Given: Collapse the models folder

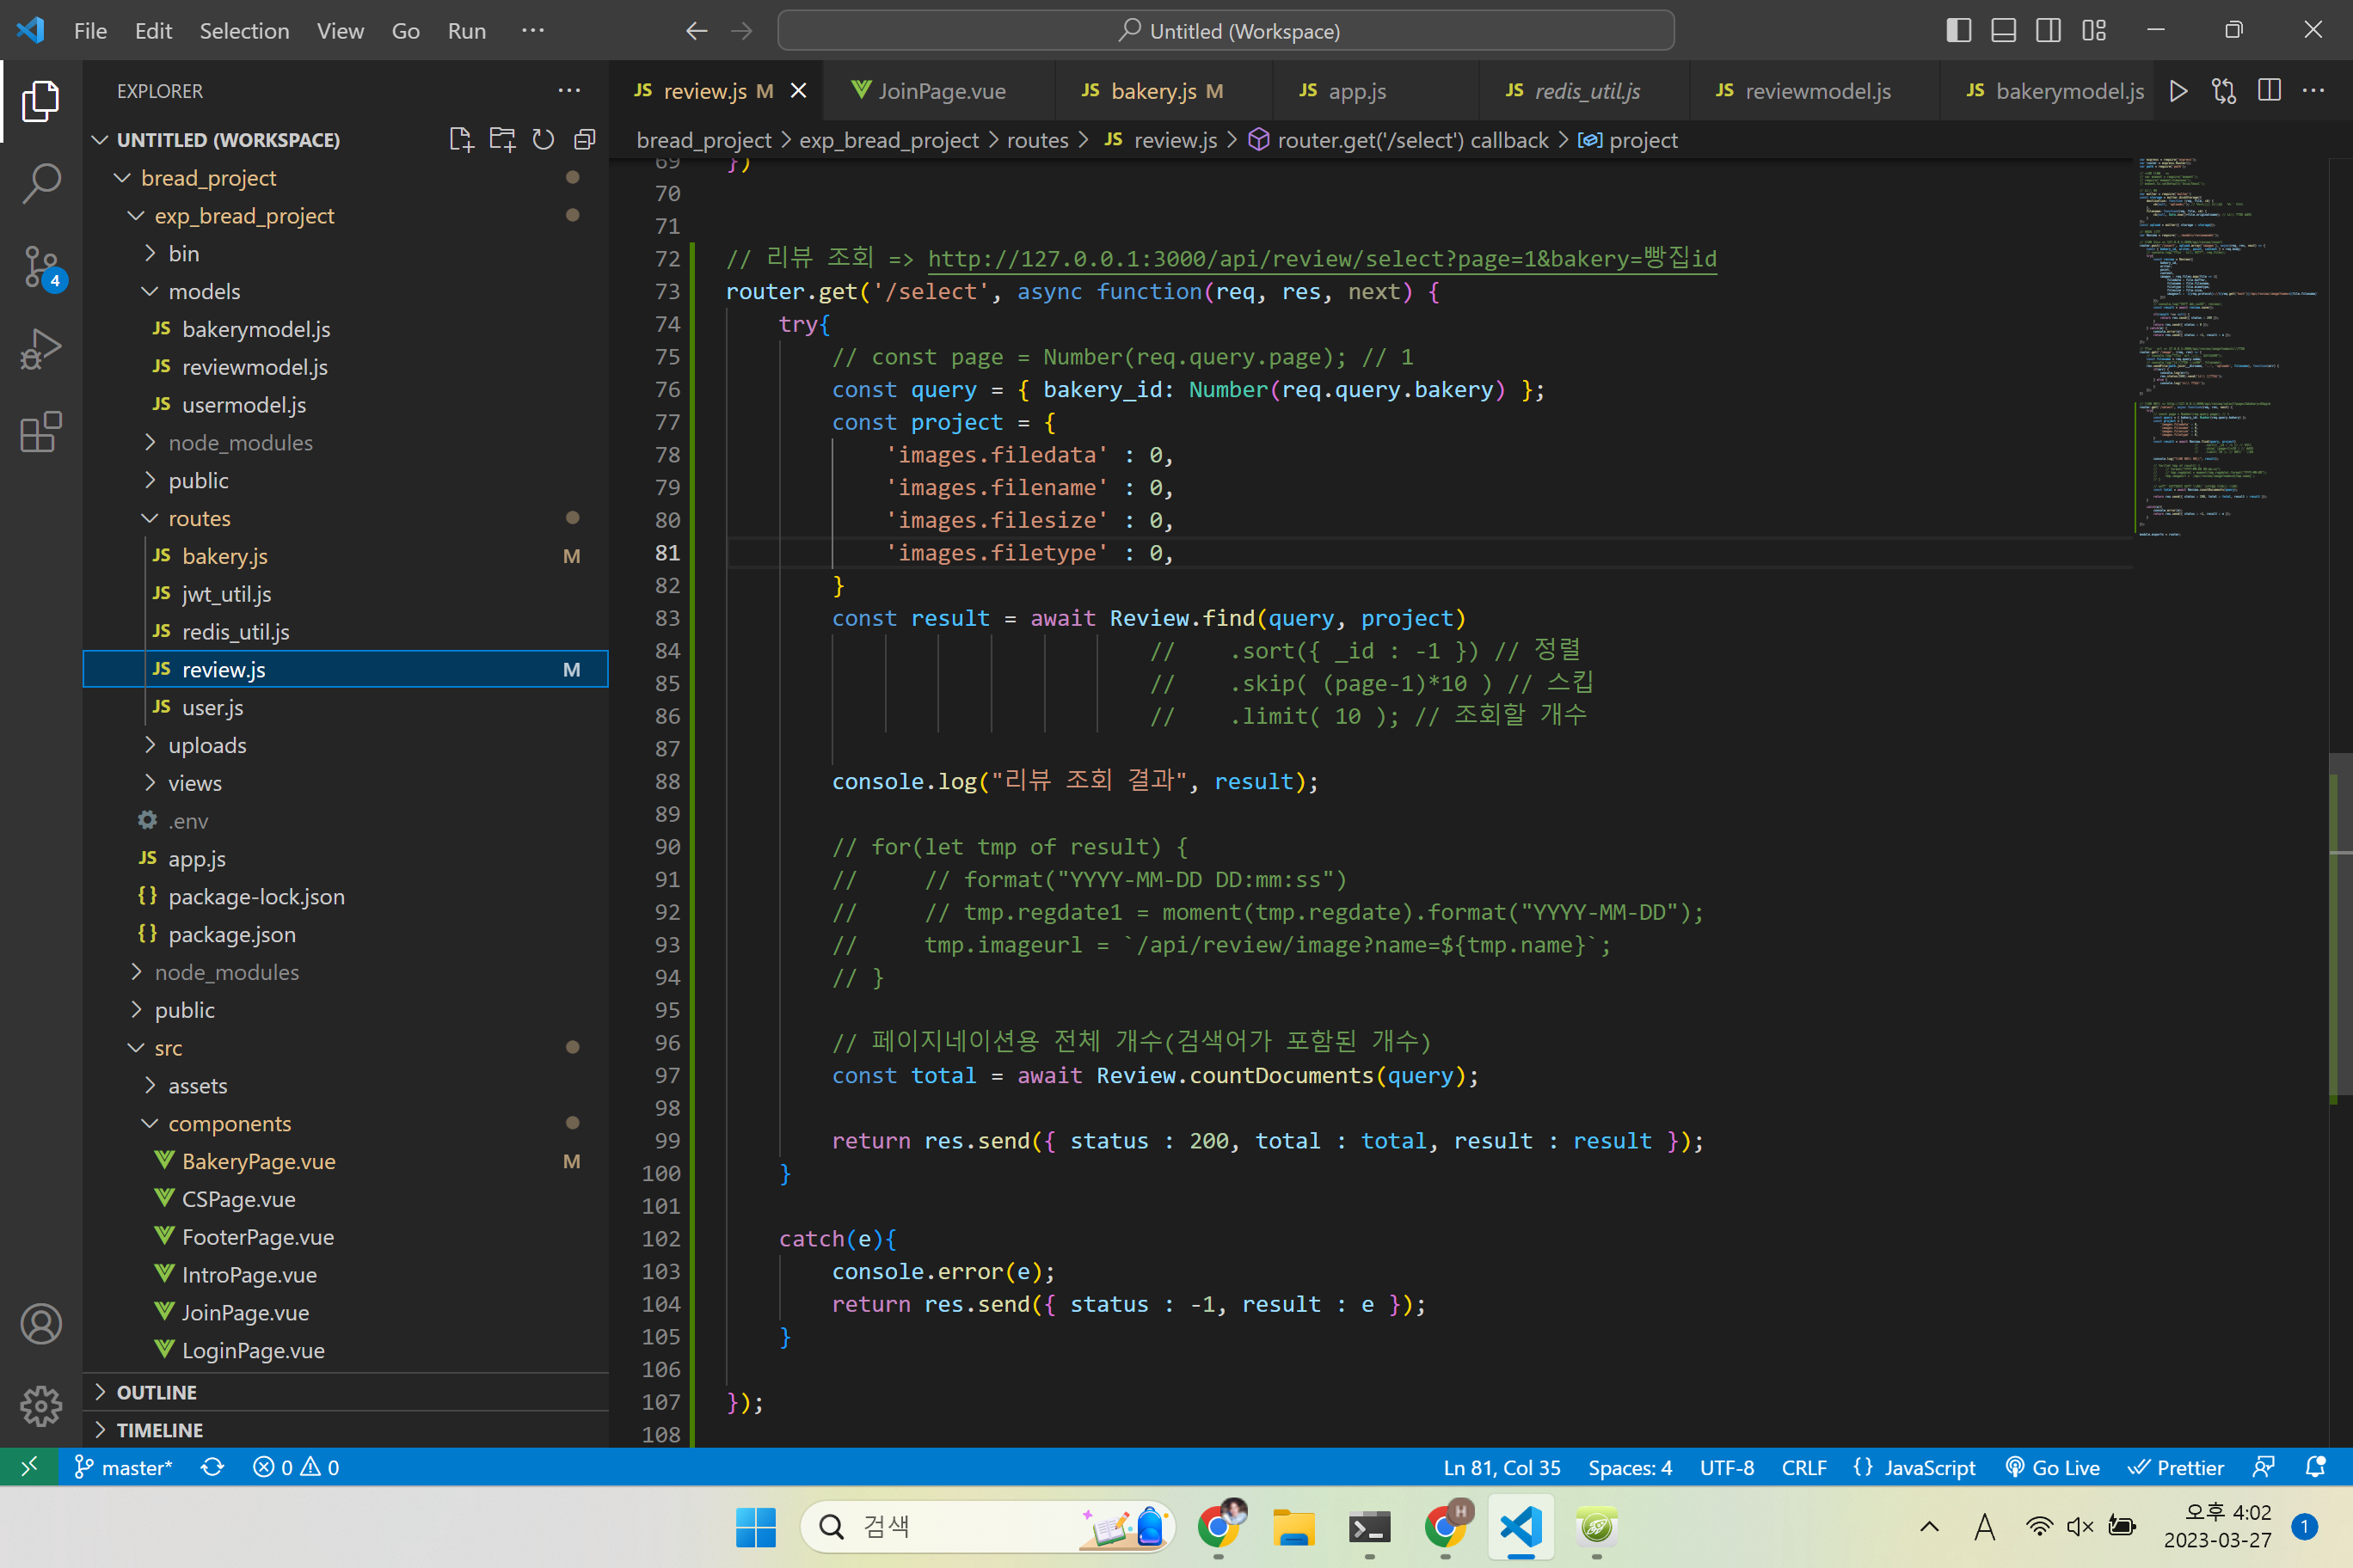Looking at the screenshot, I should click(x=345, y=292).
